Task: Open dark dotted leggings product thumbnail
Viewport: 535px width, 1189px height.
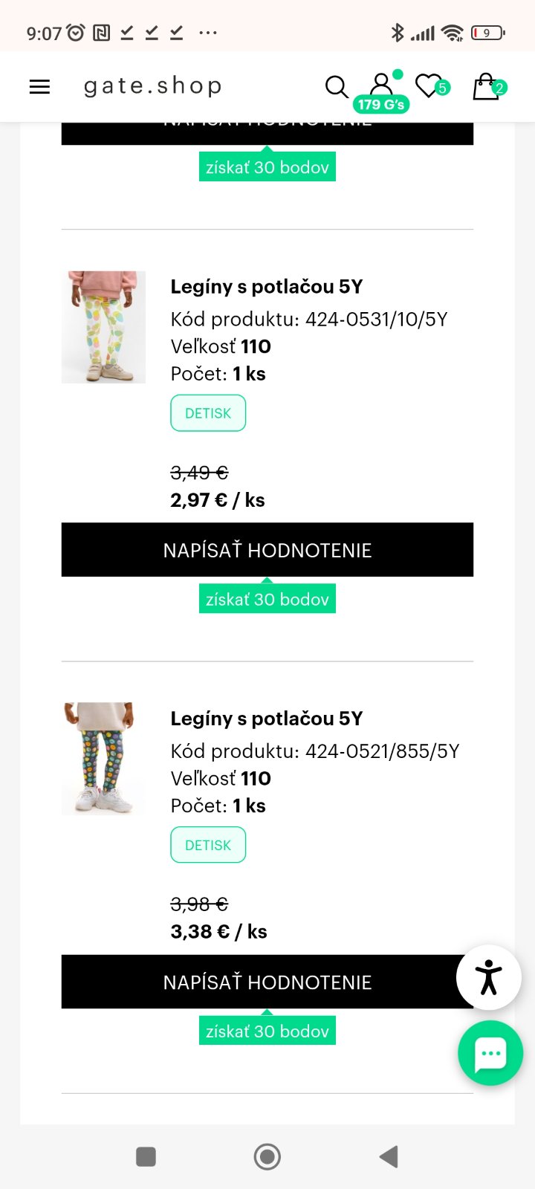Action: 103,759
